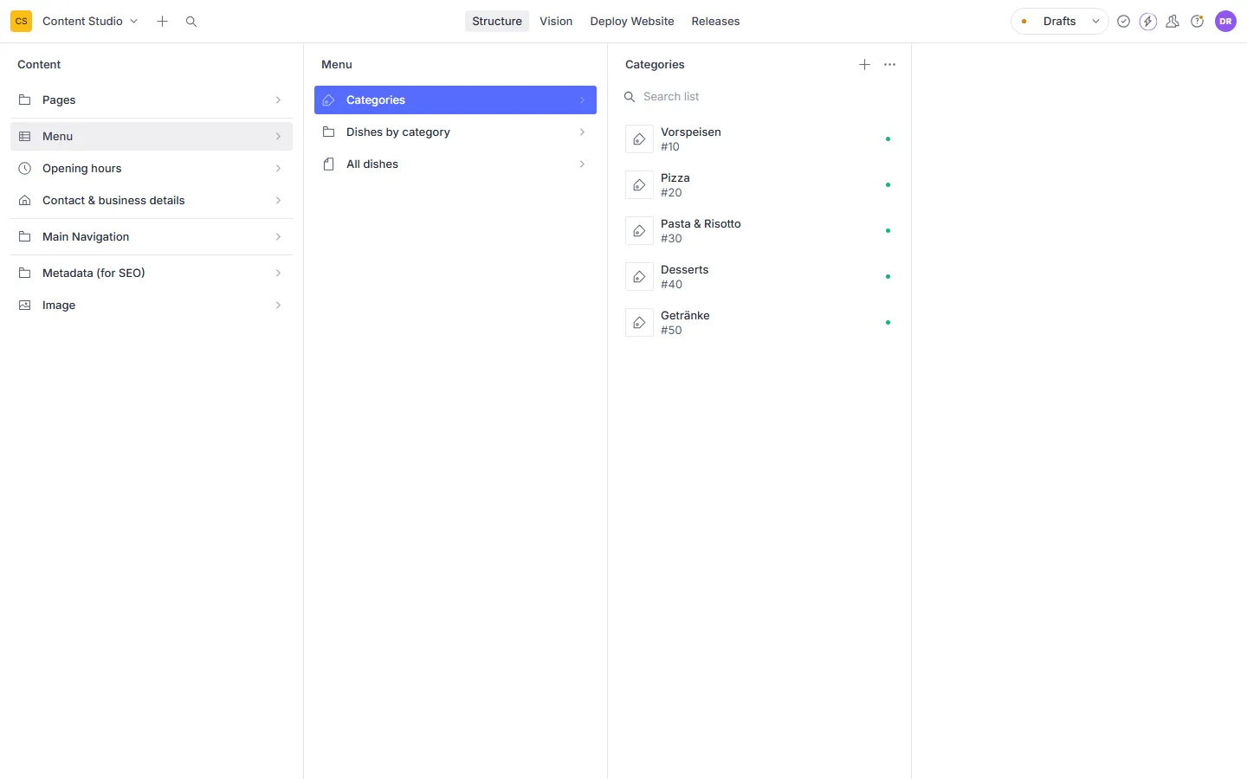Screen dimensions: 1247x779
Task: Click the green status dot on Getränke row
Action: 888,322
